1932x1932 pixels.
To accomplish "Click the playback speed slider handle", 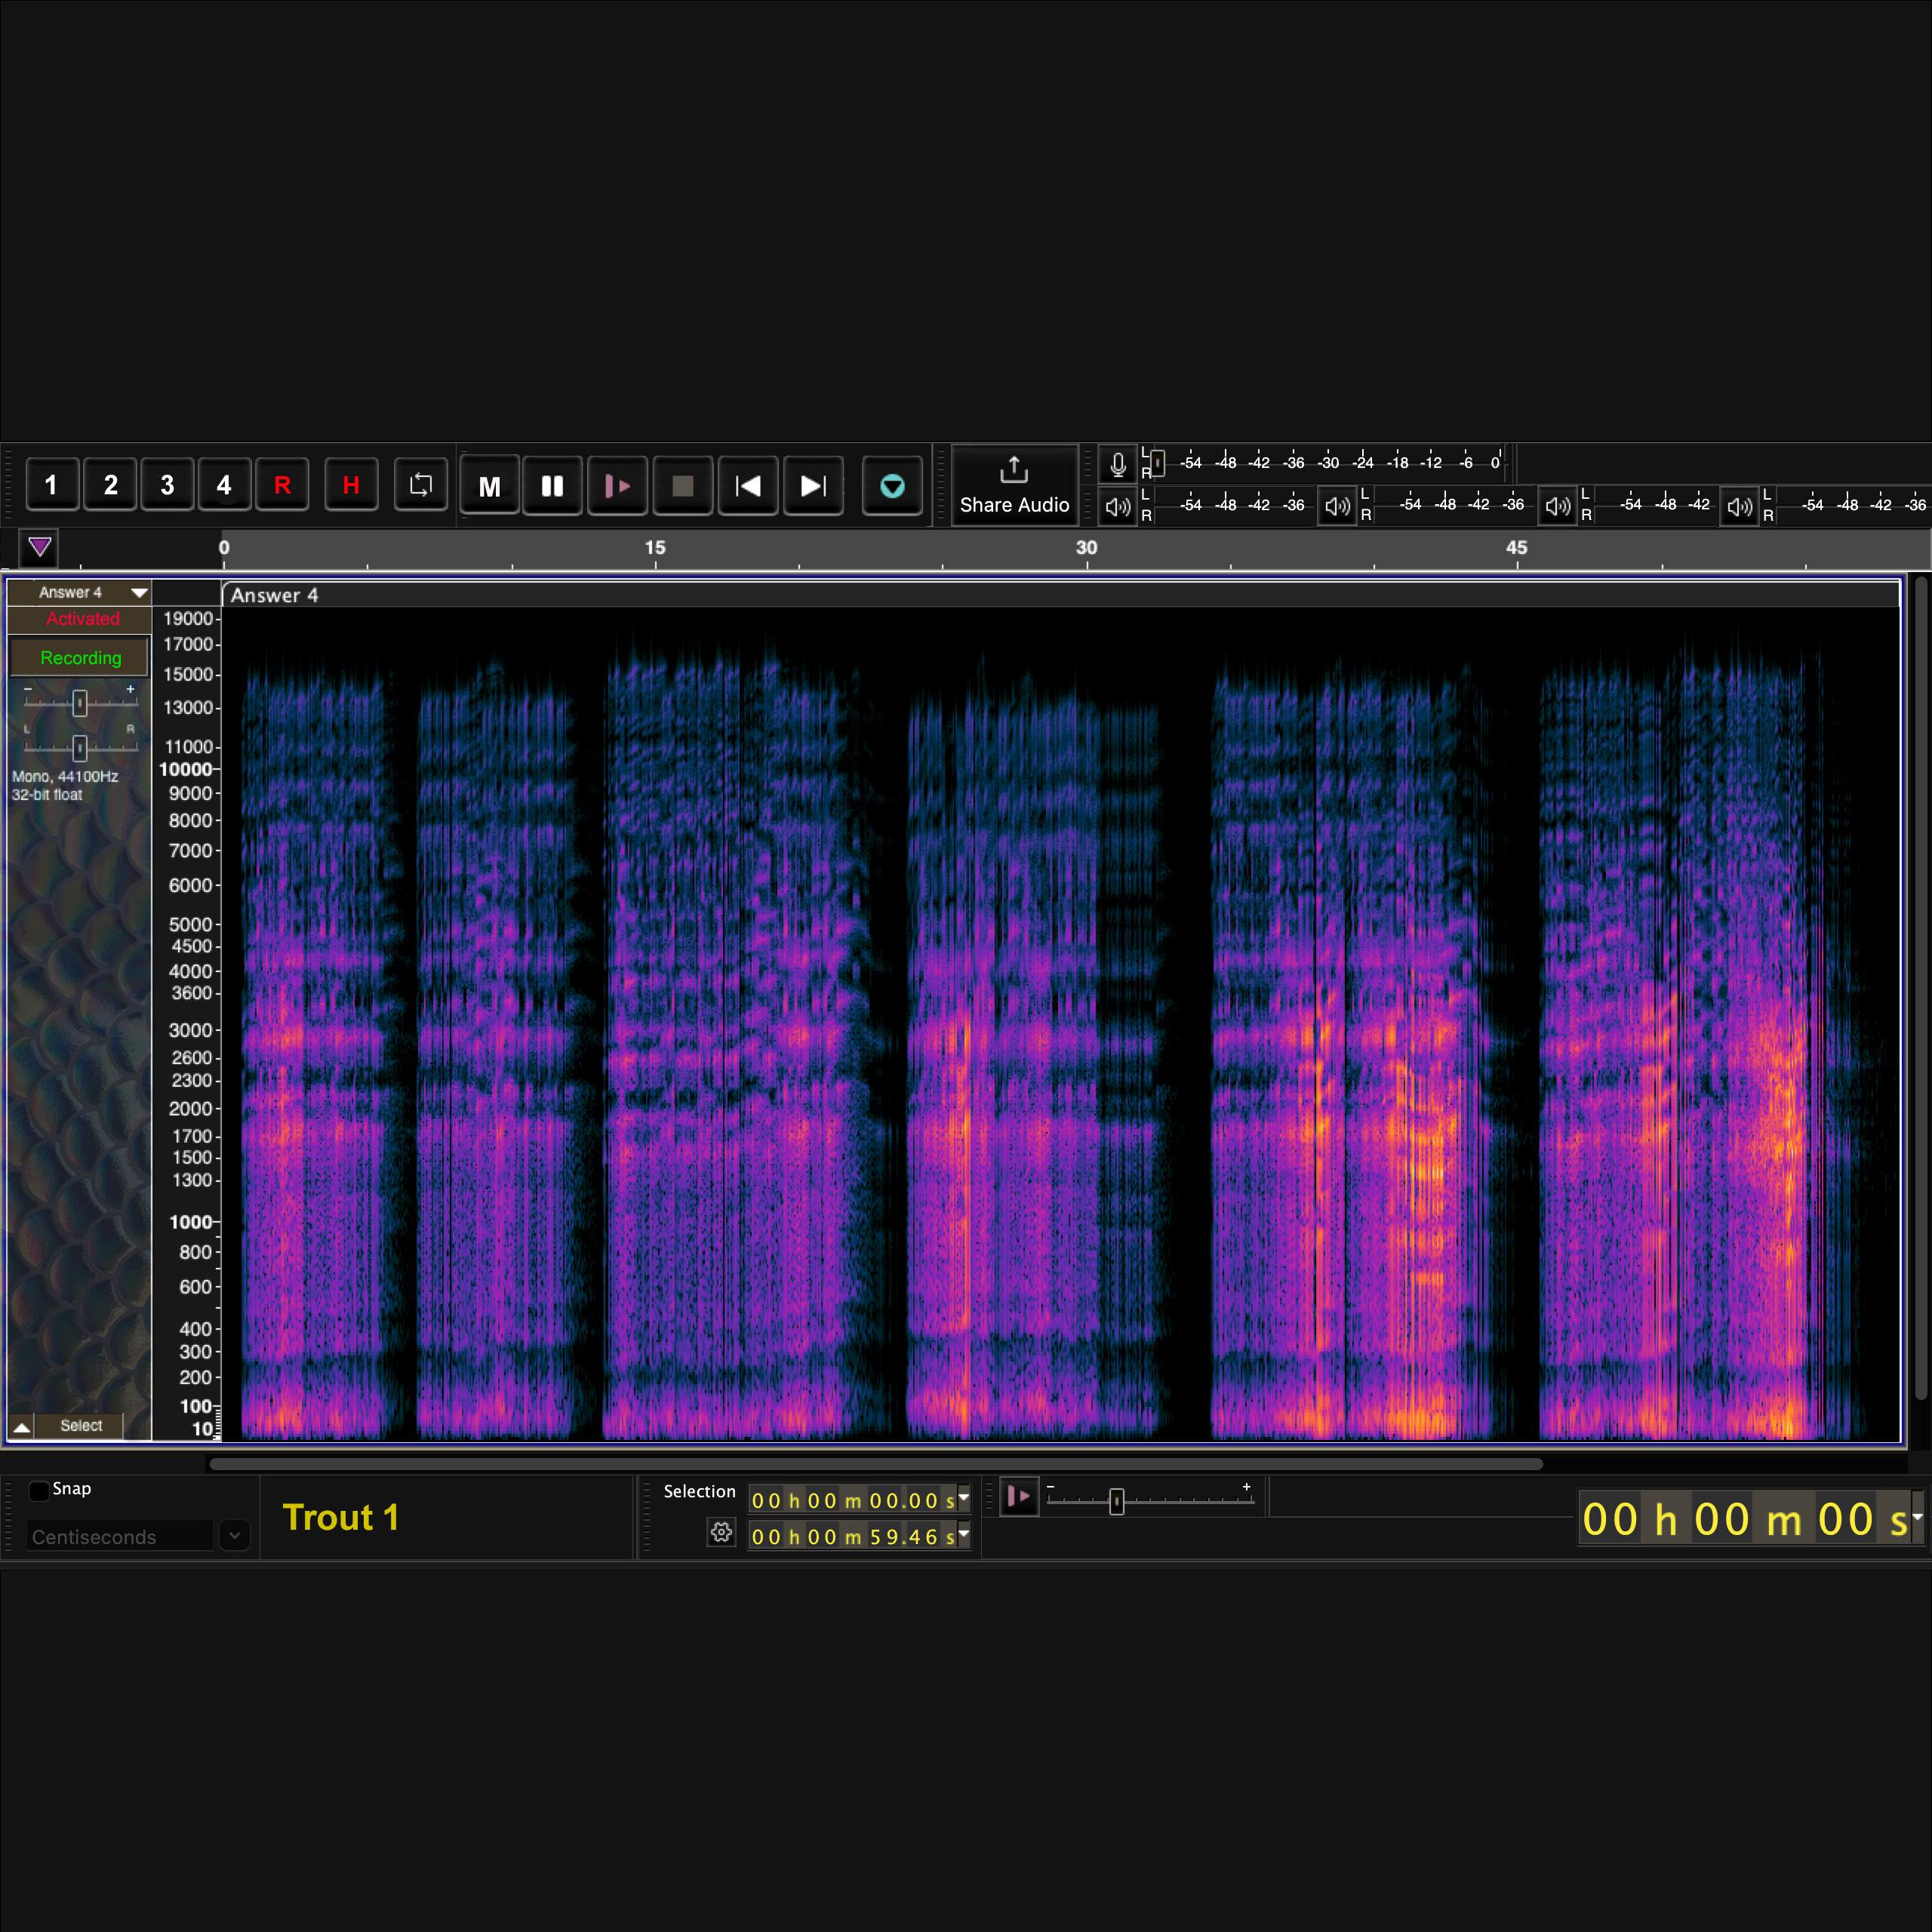I will pyautogui.click(x=1117, y=1501).
